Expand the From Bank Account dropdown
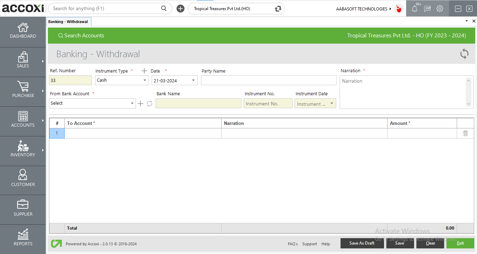 click(132, 103)
